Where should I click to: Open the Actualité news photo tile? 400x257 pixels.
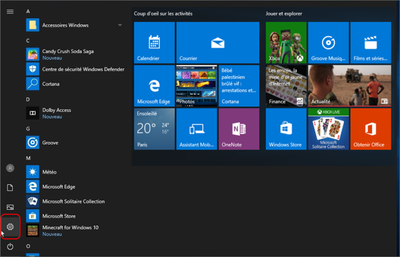pos(350,86)
